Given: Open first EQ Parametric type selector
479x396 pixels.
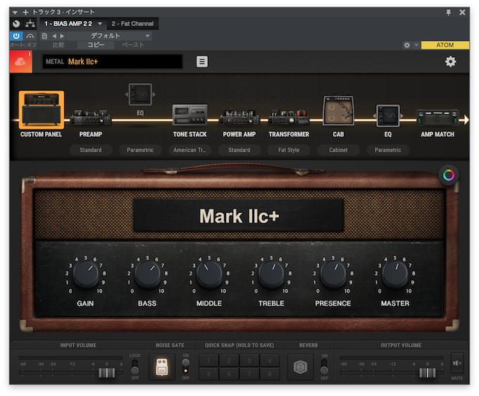Looking at the screenshot, I should pos(140,150).
